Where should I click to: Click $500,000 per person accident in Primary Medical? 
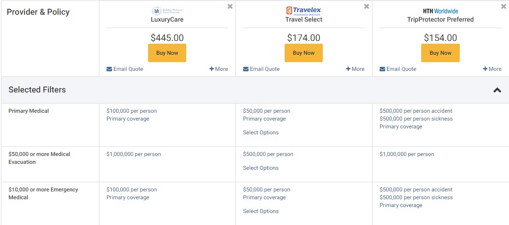coord(416,111)
